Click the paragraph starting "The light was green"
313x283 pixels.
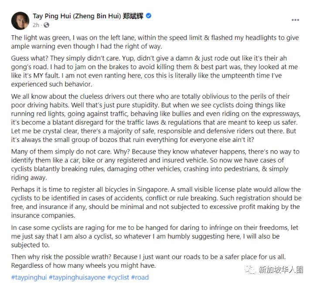point(155,42)
